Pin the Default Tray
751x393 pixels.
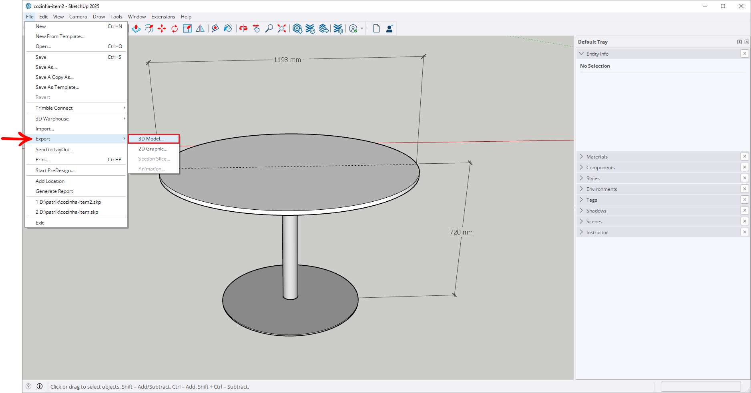739,42
